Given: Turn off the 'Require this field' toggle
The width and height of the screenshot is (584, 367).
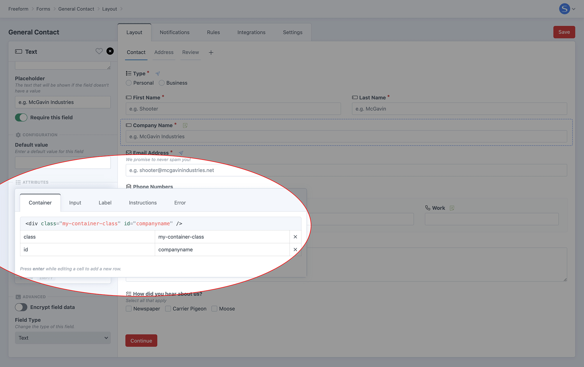Looking at the screenshot, I should click(x=21, y=117).
